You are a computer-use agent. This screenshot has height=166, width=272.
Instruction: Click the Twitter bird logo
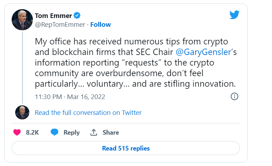click(x=235, y=14)
